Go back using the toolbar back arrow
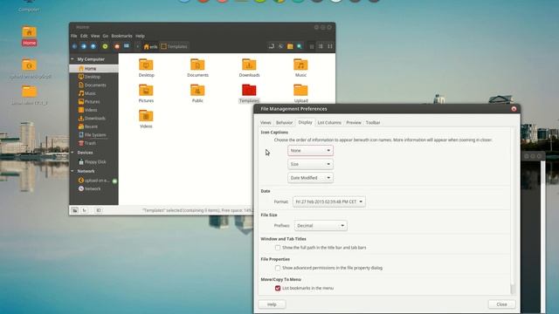559x314 pixels. pyautogui.click(x=74, y=46)
